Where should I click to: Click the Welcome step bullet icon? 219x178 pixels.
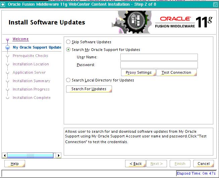pos(7,39)
